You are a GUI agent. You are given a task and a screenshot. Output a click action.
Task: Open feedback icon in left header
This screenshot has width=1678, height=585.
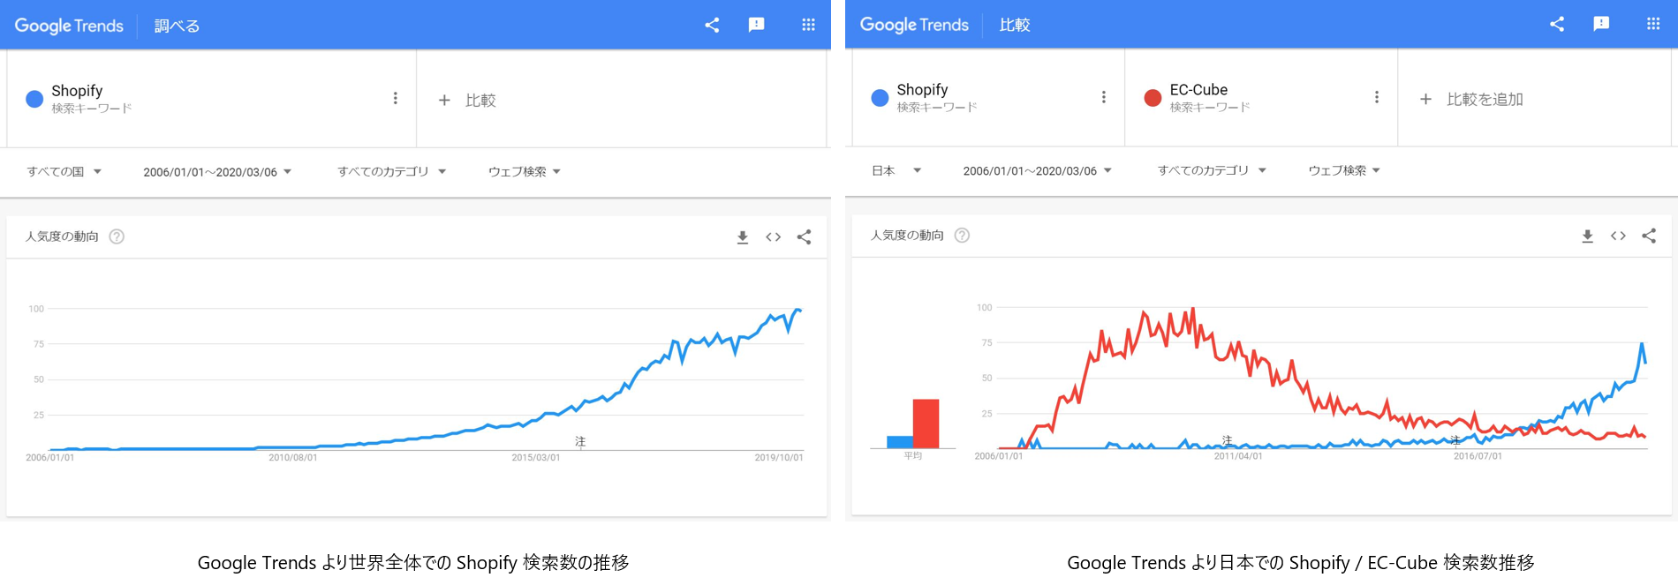(756, 25)
